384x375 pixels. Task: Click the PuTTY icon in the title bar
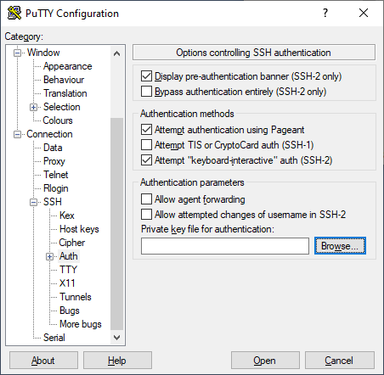pyautogui.click(x=14, y=13)
